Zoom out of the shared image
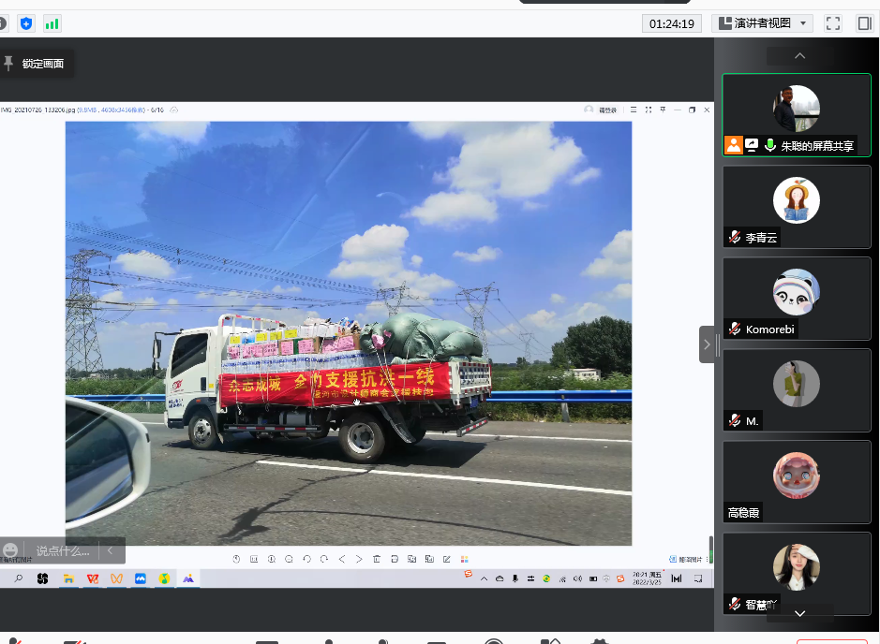The image size is (880, 644). coord(289,559)
